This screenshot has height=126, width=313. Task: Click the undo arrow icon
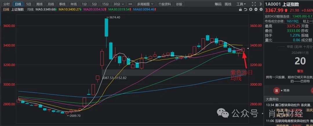click(x=246, y=9)
